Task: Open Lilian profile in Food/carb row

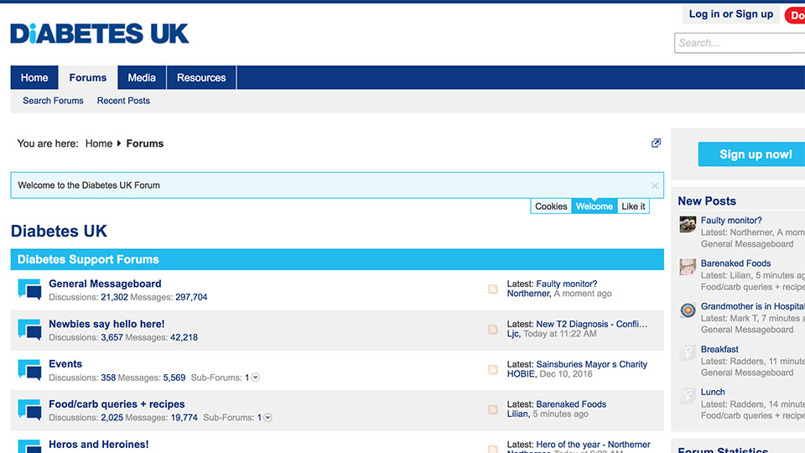Action: [518, 414]
